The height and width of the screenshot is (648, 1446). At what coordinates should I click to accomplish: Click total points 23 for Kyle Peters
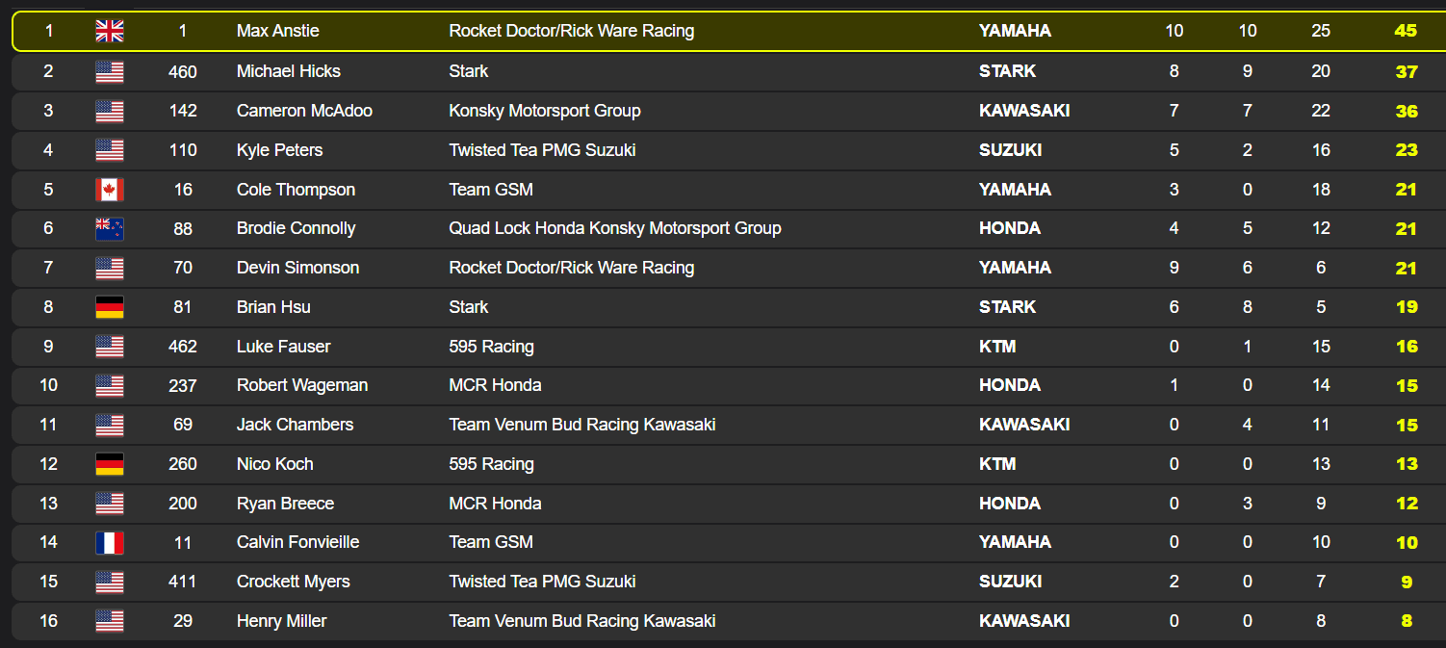point(1407,150)
